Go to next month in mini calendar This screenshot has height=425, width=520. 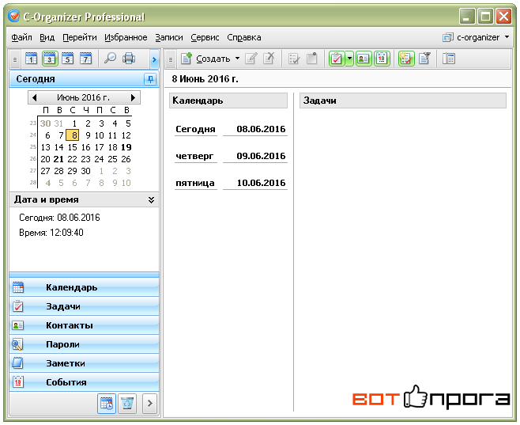point(133,97)
